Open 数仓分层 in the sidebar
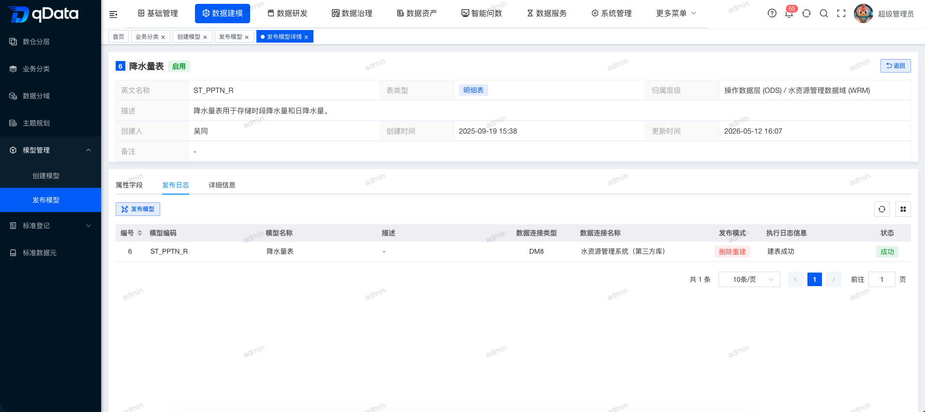The image size is (925, 412). (50, 42)
